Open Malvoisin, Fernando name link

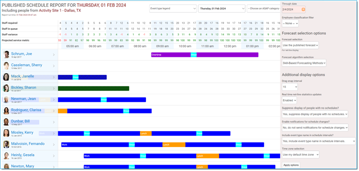point(28,143)
